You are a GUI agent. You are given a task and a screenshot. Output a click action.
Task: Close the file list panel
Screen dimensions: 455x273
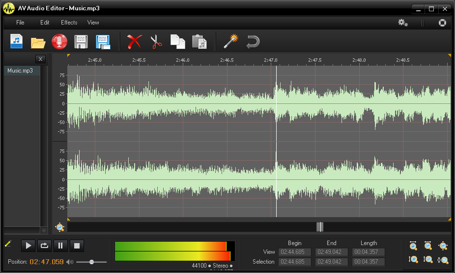(40, 59)
